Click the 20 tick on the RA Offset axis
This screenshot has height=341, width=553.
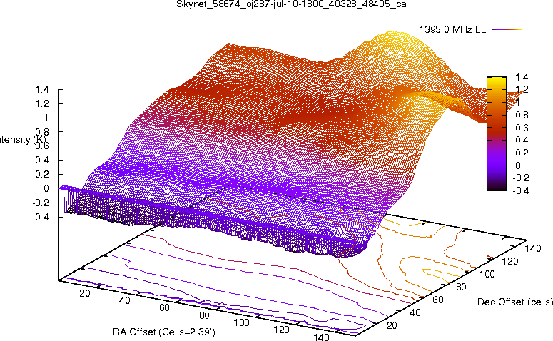[x=85, y=293]
